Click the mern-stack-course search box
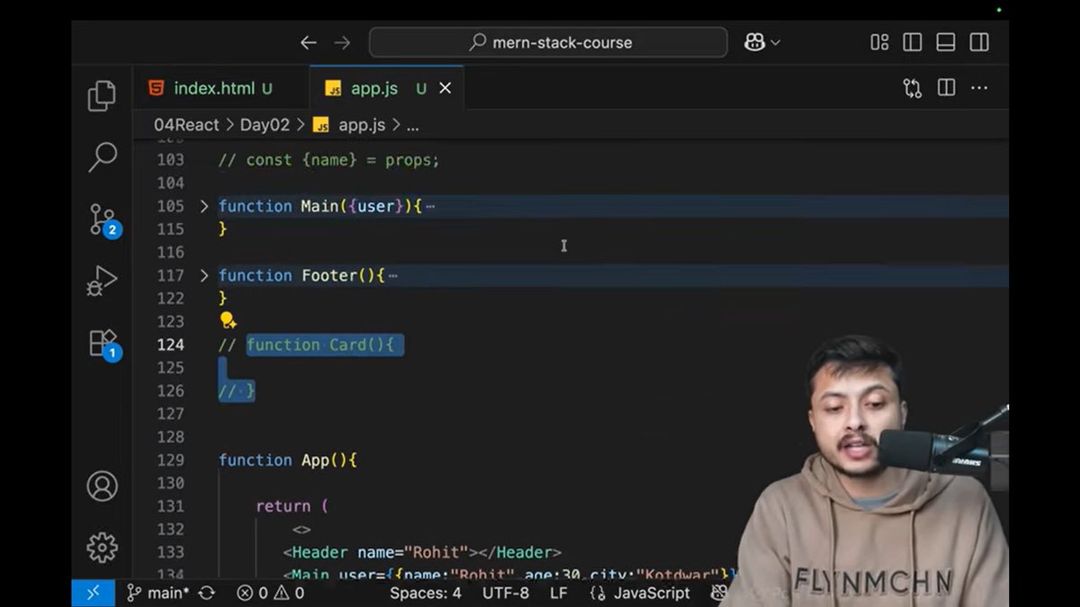 [548, 42]
